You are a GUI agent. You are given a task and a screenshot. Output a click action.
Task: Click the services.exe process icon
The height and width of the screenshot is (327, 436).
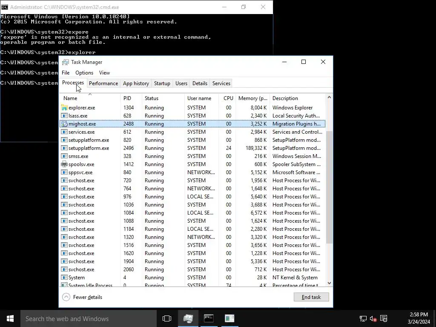click(x=64, y=132)
